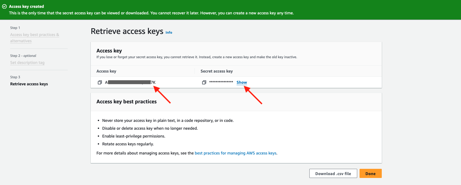Viewport: 461px width, 185px height.
Task: Click the redacted access key value
Action: point(130,82)
